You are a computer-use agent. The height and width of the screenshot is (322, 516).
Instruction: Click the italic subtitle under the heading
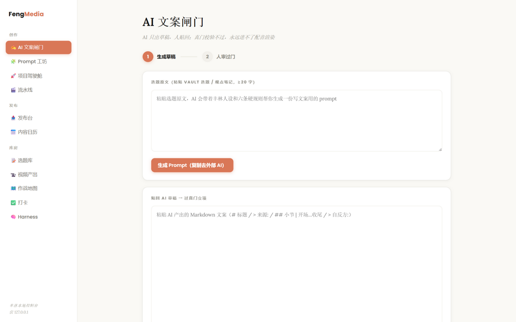click(x=209, y=37)
